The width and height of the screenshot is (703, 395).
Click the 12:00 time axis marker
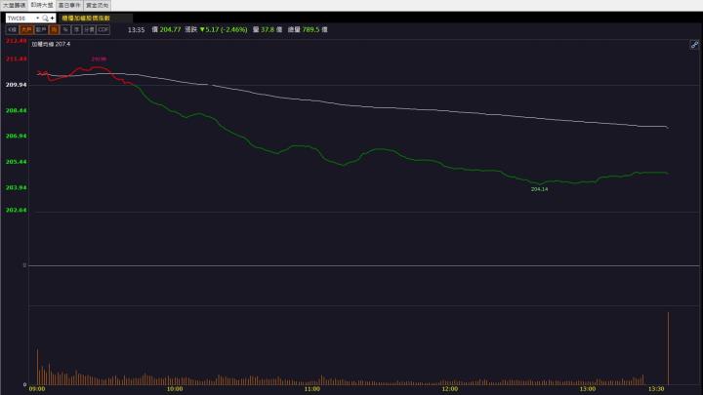pyautogui.click(x=450, y=389)
